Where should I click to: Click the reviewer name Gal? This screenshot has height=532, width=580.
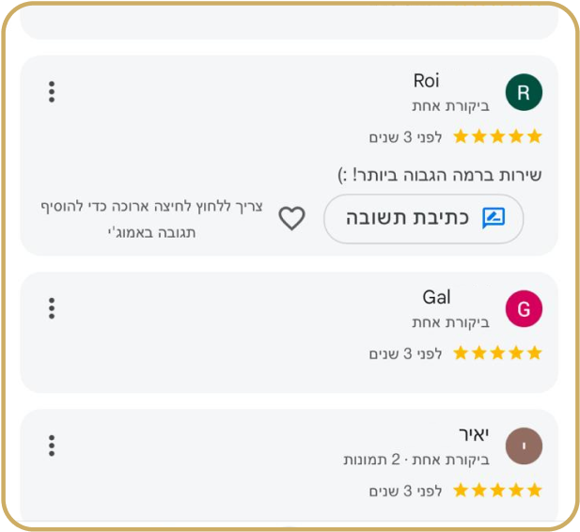tap(436, 297)
